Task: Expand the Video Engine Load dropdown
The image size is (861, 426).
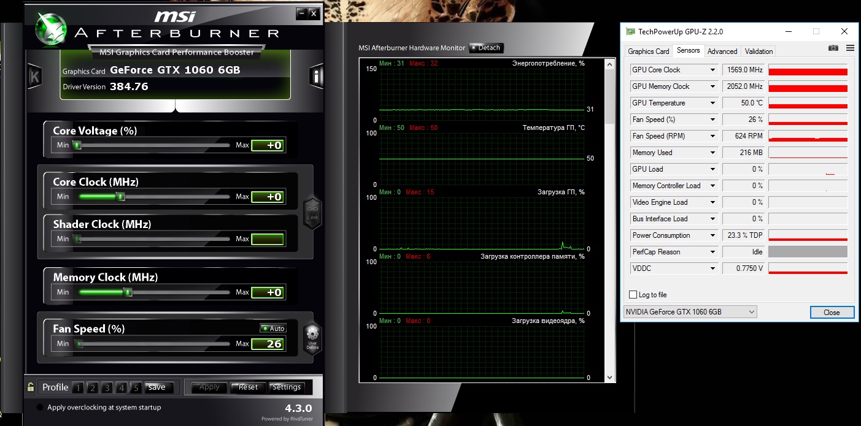Action: tap(712, 202)
